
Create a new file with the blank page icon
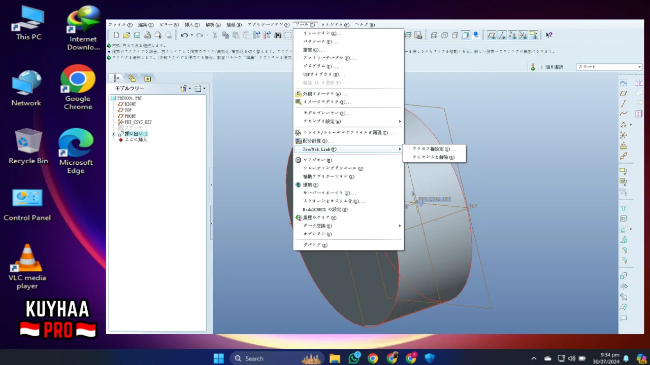tap(116, 35)
